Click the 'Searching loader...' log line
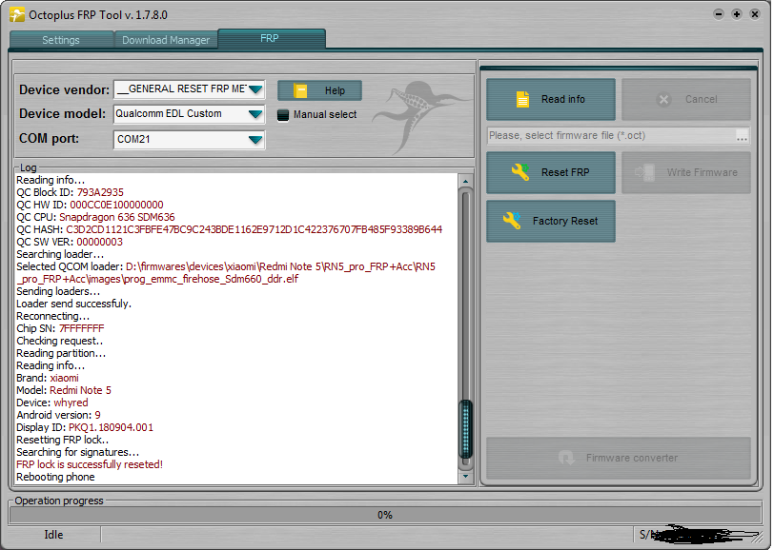774x550 pixels. click(x=60, y=254)
